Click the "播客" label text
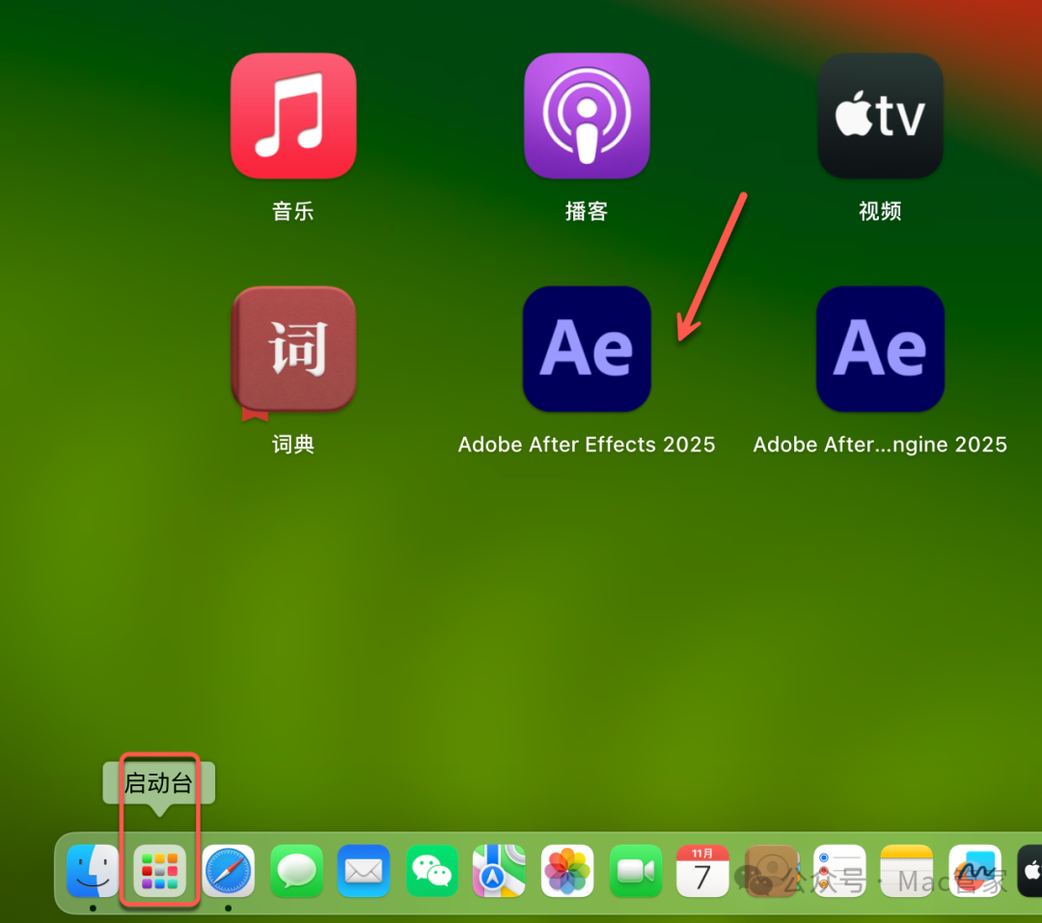Image resolution: width=1042 pixels, height=923 pixels. pyautogui.click(x=587, y=211)
